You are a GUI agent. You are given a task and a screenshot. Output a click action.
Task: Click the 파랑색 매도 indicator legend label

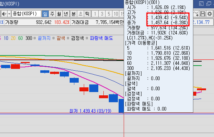pyautogui.click(x=102, y=38)
